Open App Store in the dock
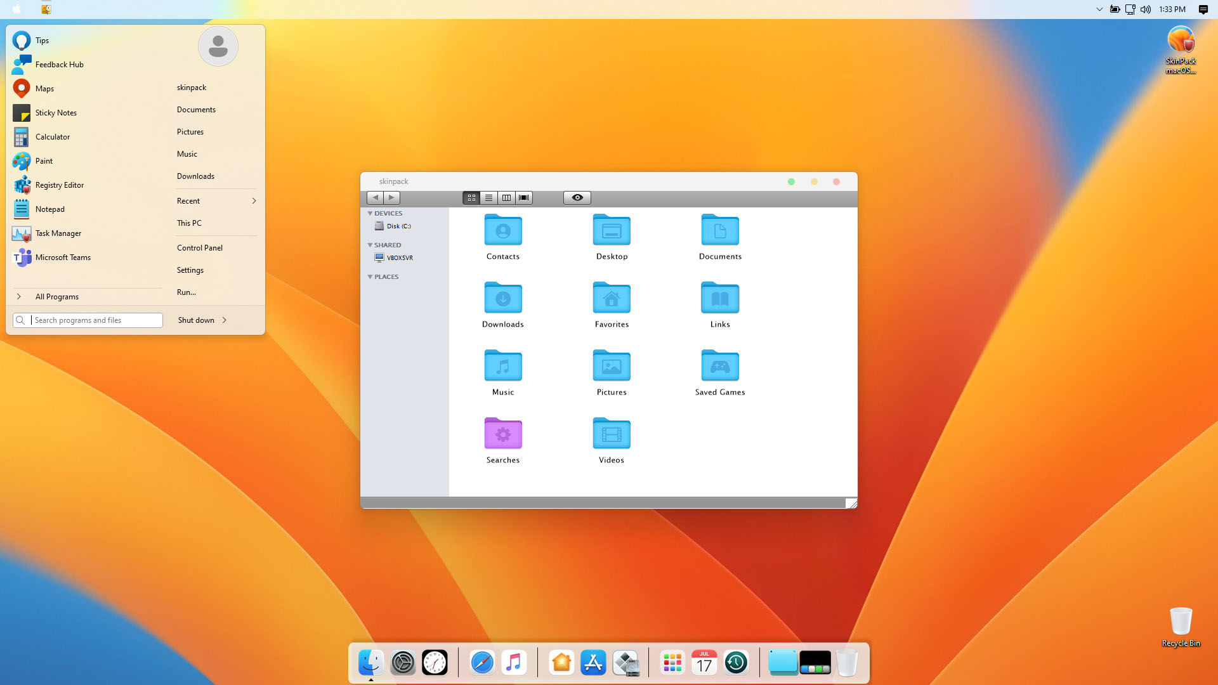 (593, 663)
